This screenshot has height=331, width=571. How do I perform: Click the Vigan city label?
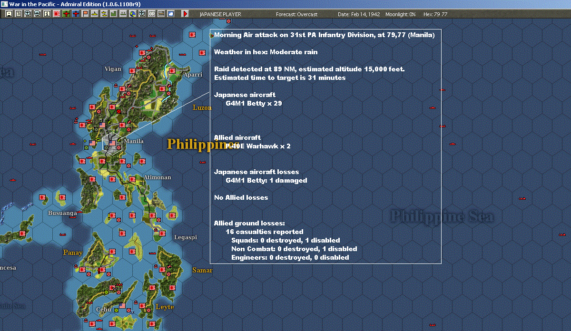113,69
